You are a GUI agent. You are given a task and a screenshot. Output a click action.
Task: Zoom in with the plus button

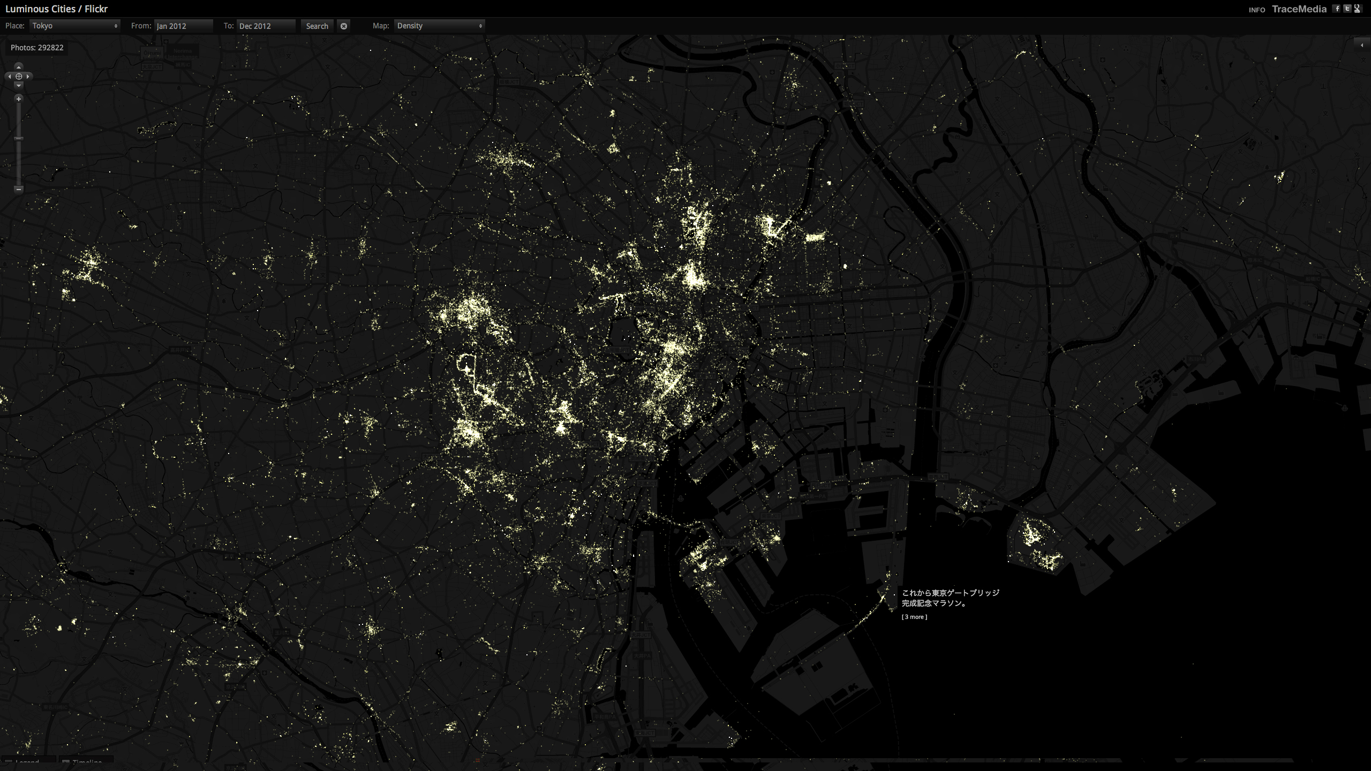[x=19, y=99]
